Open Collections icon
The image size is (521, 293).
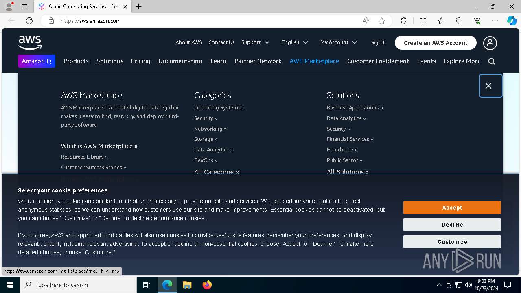(x=459, y=21)
